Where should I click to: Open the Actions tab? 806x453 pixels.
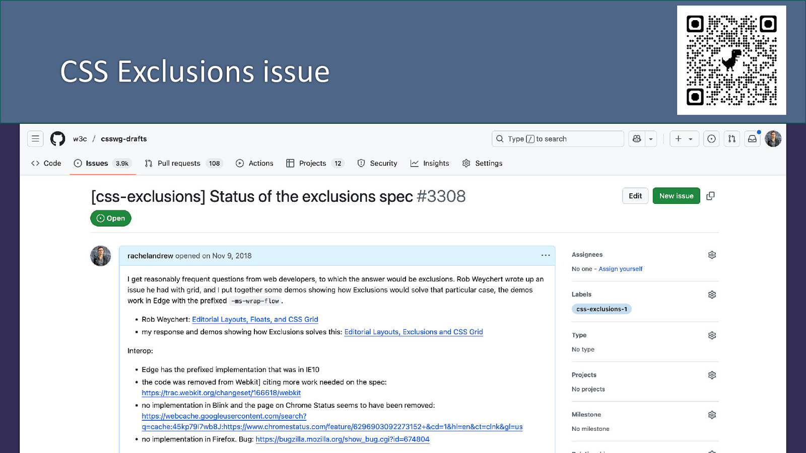pos(254,163)
